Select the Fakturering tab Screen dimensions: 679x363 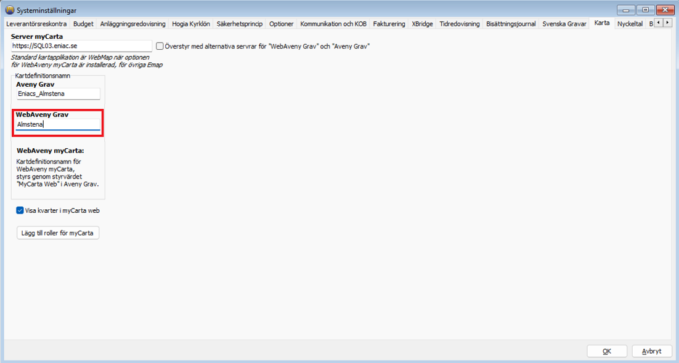pos(389,24)
